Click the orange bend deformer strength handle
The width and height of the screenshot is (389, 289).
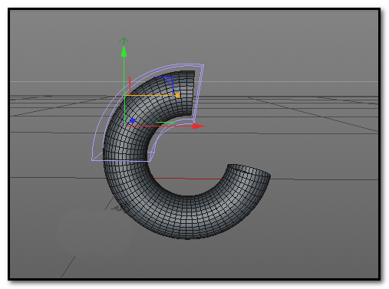point(177,96)
